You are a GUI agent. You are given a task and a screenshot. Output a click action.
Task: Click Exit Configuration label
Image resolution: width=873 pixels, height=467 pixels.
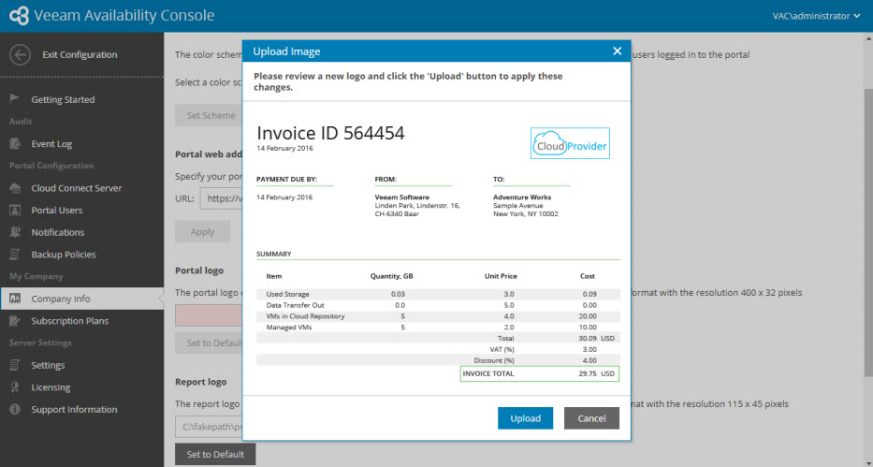coord(80,54)
